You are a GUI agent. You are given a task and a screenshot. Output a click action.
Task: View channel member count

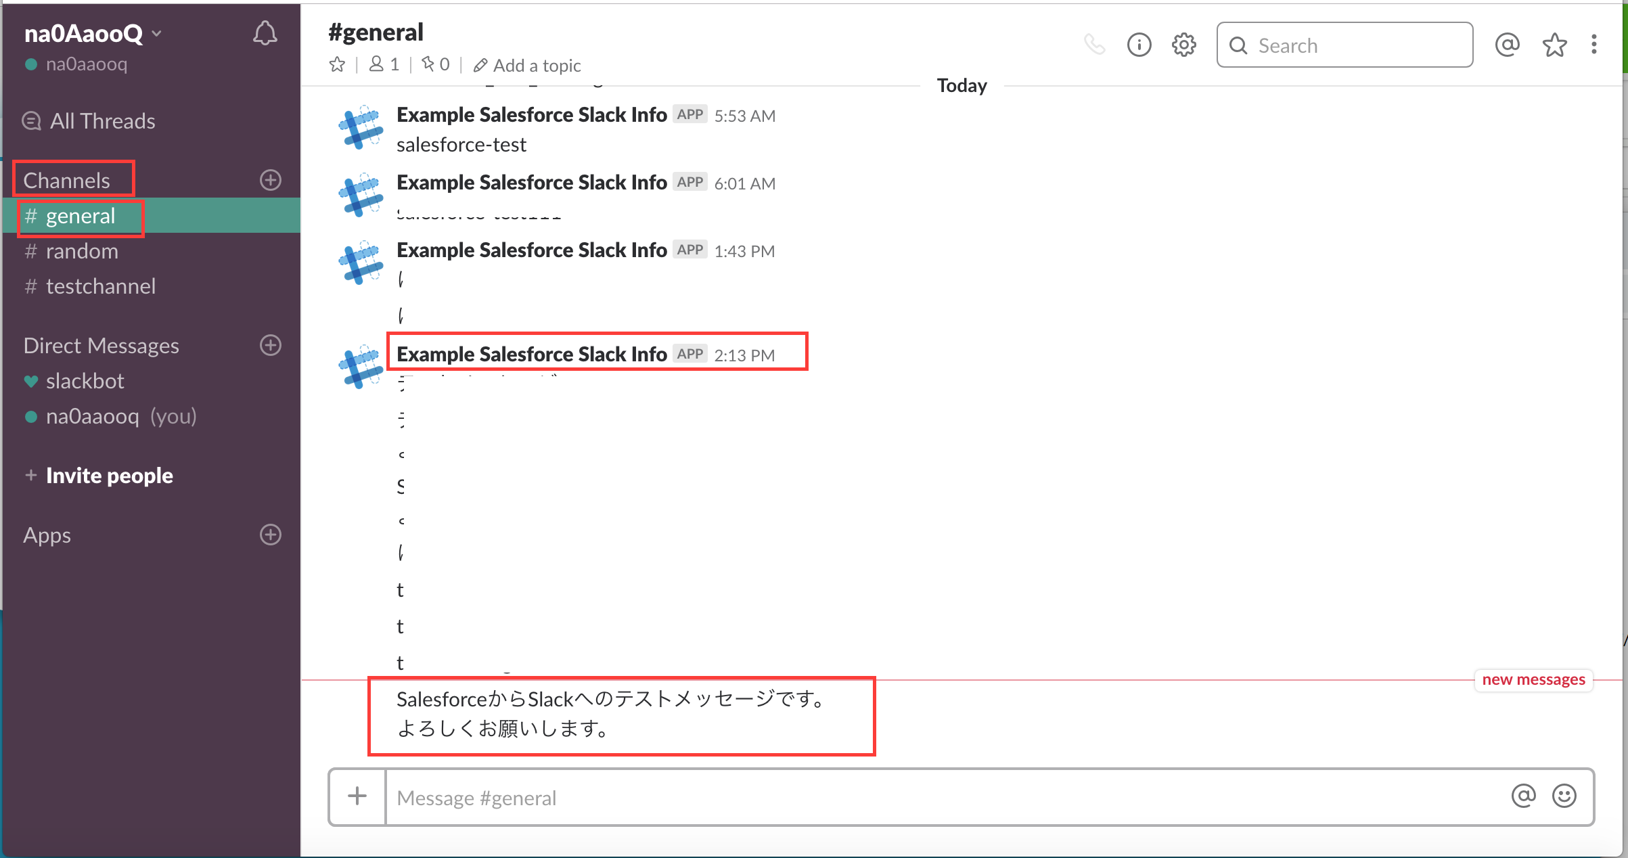[384, 65]
